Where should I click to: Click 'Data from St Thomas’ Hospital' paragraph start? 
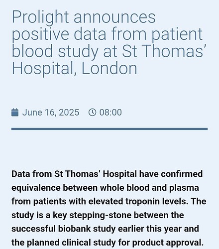point(74,174)
